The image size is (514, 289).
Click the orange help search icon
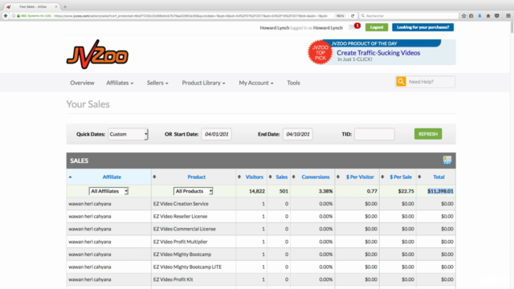click(401, 82)
